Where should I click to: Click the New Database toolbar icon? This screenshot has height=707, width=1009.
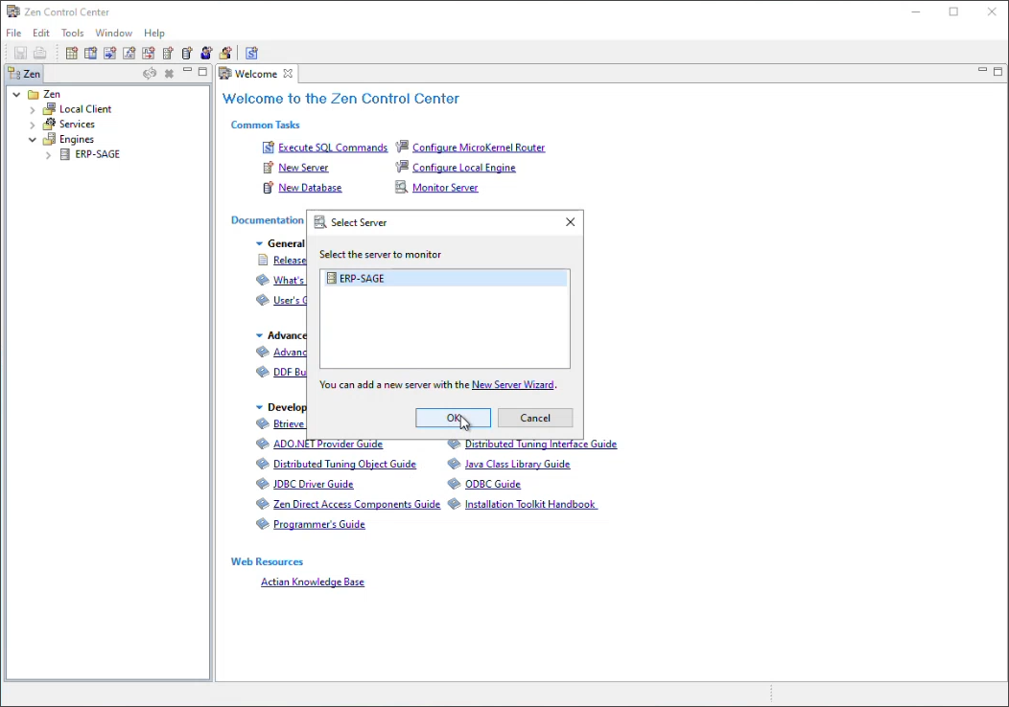(187, 54)
